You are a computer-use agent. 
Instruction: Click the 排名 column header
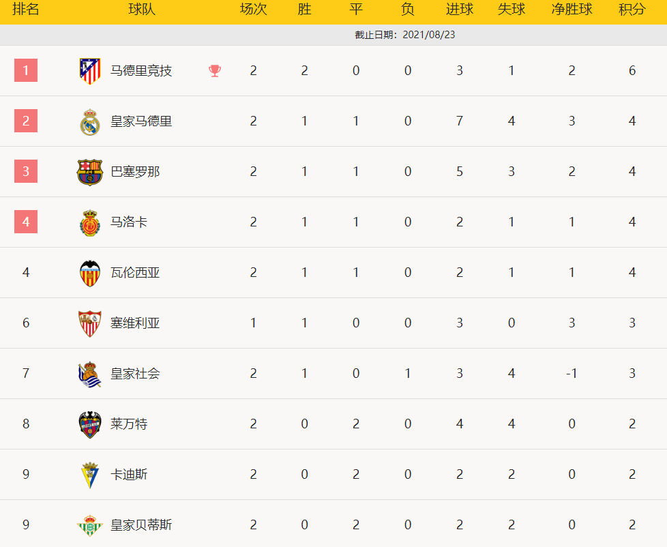(x=26, y=10)
